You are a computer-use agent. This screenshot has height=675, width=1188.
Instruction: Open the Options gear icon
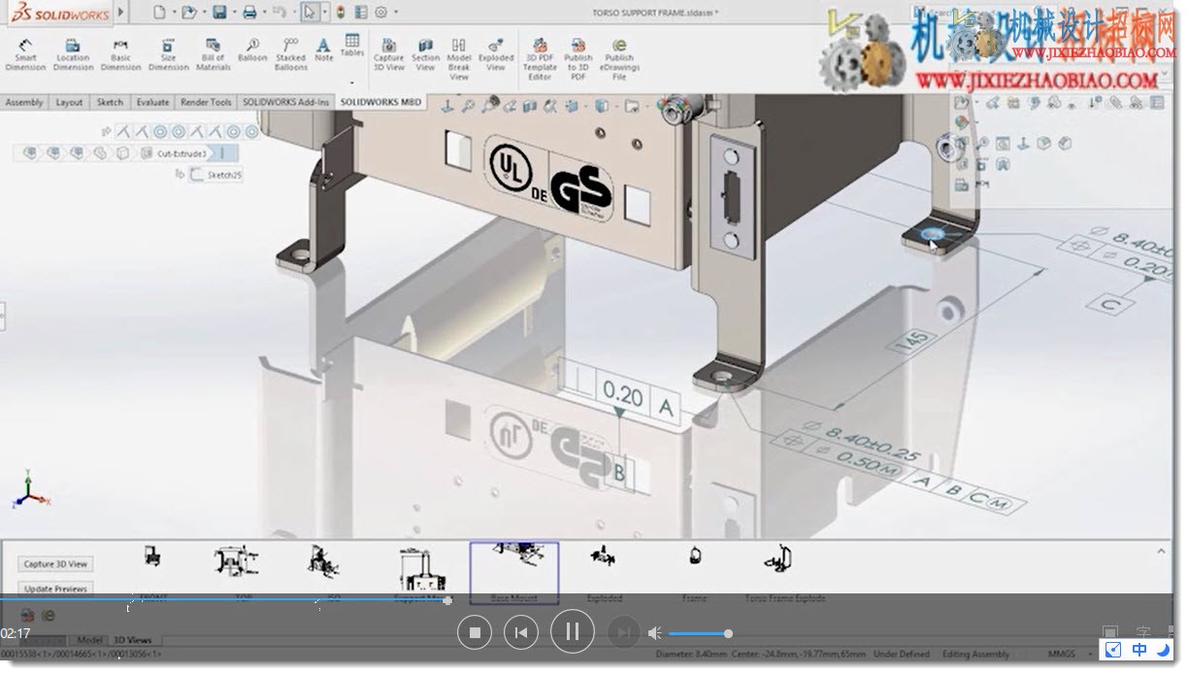(x=380, y=13)
